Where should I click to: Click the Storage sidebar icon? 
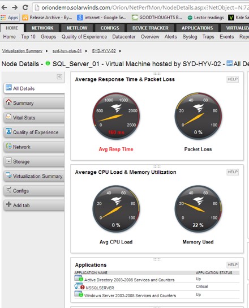[x=8, y=161]
